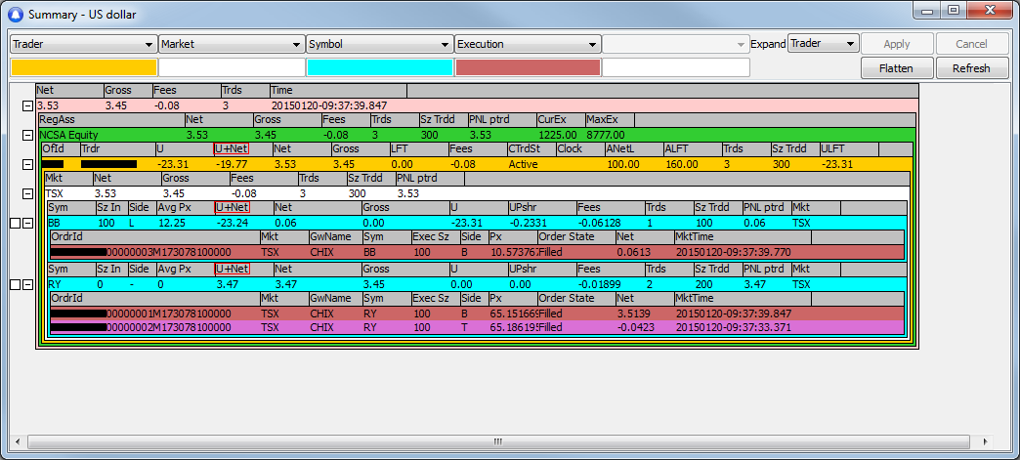Image resolution: width=1020 pixels, height=460 pixels.
Task: Collapse the BB symbol executions
Action: coord(27,224)
